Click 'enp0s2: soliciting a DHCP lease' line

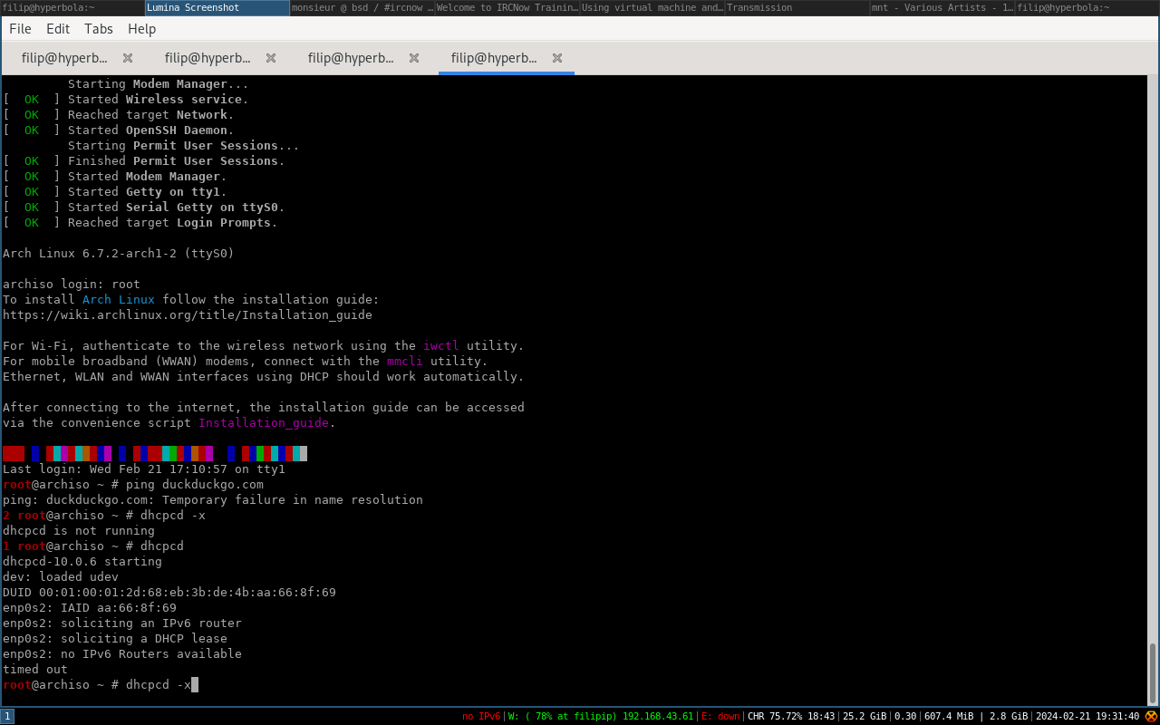click(115, 639)
